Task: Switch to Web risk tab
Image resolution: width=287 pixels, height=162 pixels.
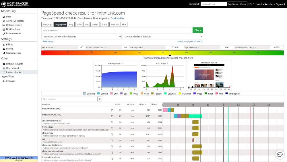Action: click(x=115, y=24)
